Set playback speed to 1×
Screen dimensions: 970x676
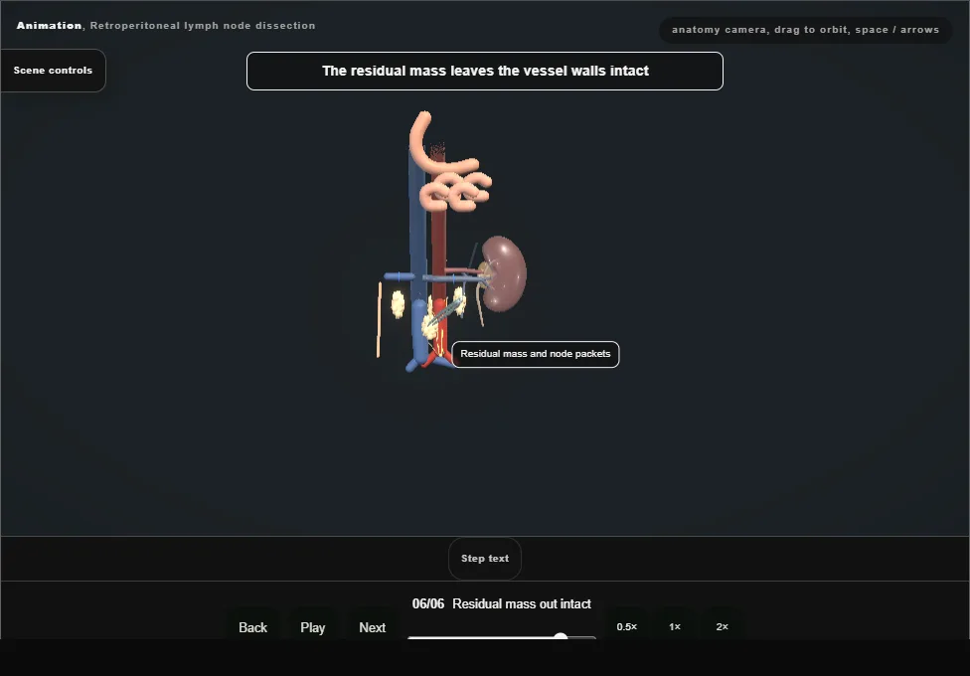675,626
